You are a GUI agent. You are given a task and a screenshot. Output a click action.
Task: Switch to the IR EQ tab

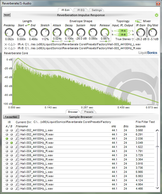(x=81, y=10)
